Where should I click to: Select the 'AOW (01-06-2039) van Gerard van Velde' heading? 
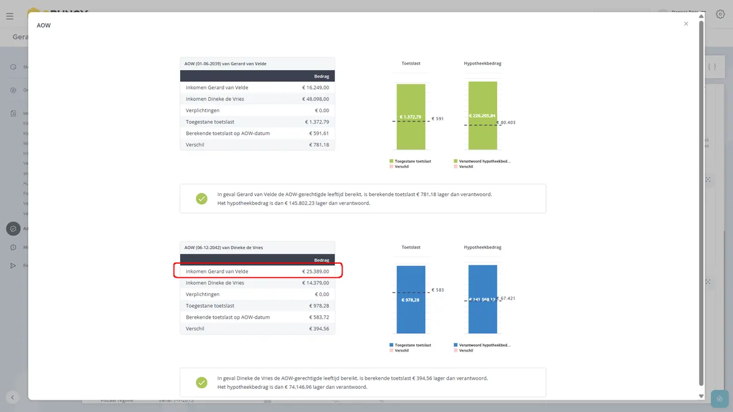pos(225,63)
